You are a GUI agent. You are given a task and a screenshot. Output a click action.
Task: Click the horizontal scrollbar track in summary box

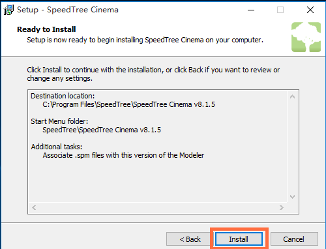[x=158, y=207]
